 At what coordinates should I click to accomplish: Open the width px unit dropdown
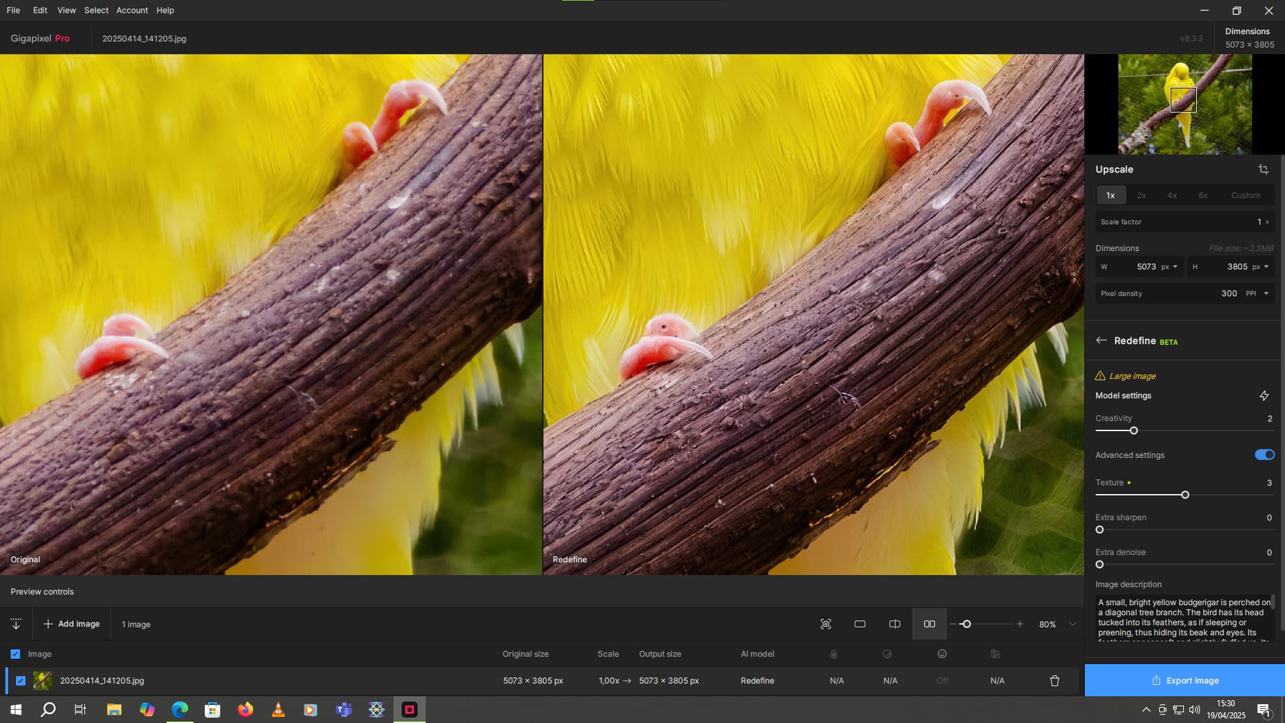1169,266
